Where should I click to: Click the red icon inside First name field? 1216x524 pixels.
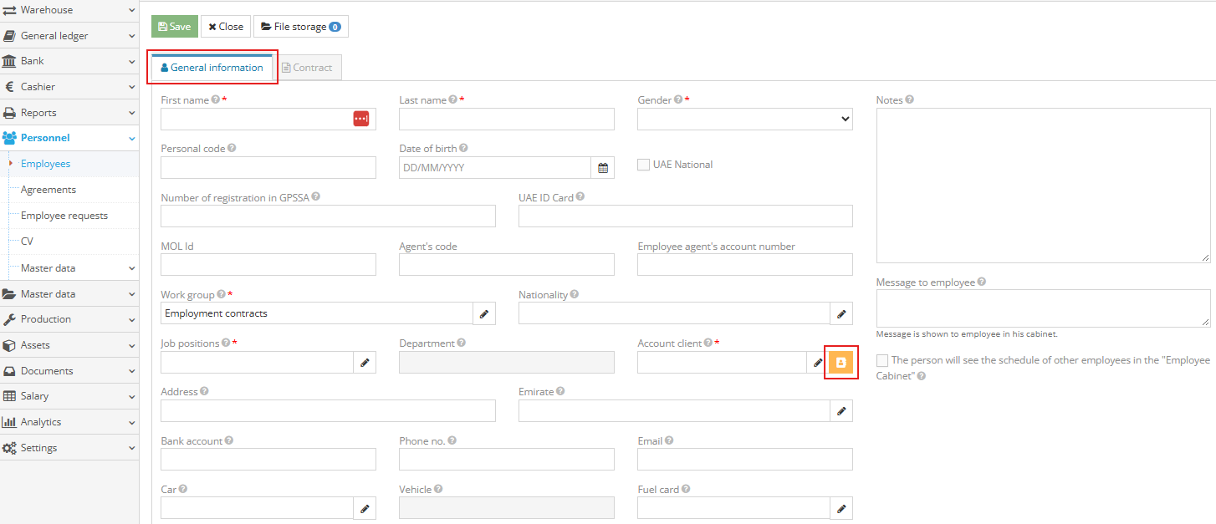click(x=361, y=119)
